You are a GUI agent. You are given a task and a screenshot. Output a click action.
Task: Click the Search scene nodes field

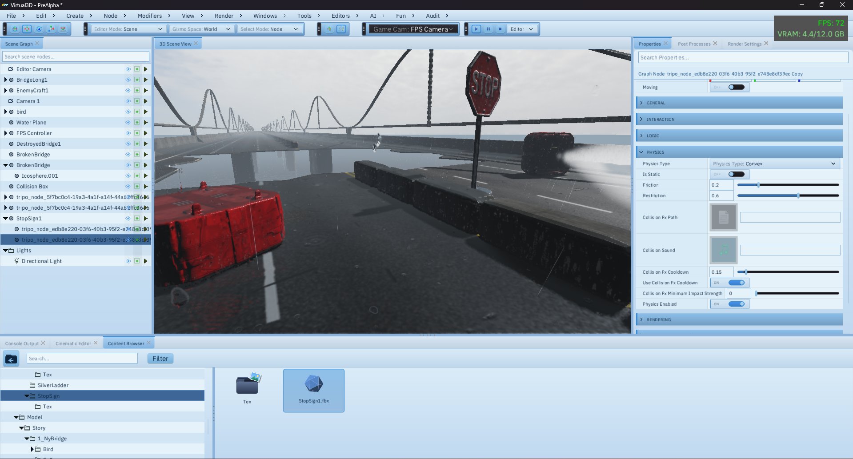pyautogui.click(x=76, y=56)
